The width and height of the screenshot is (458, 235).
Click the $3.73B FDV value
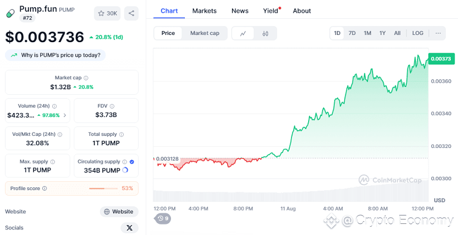(106, 115)
